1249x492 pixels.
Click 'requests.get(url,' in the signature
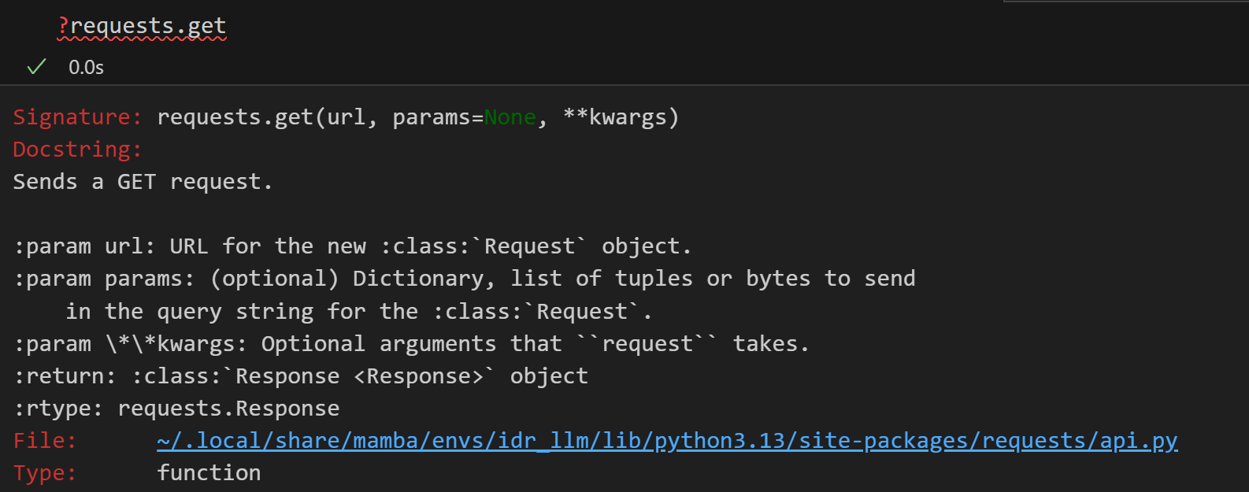point(268,117)
